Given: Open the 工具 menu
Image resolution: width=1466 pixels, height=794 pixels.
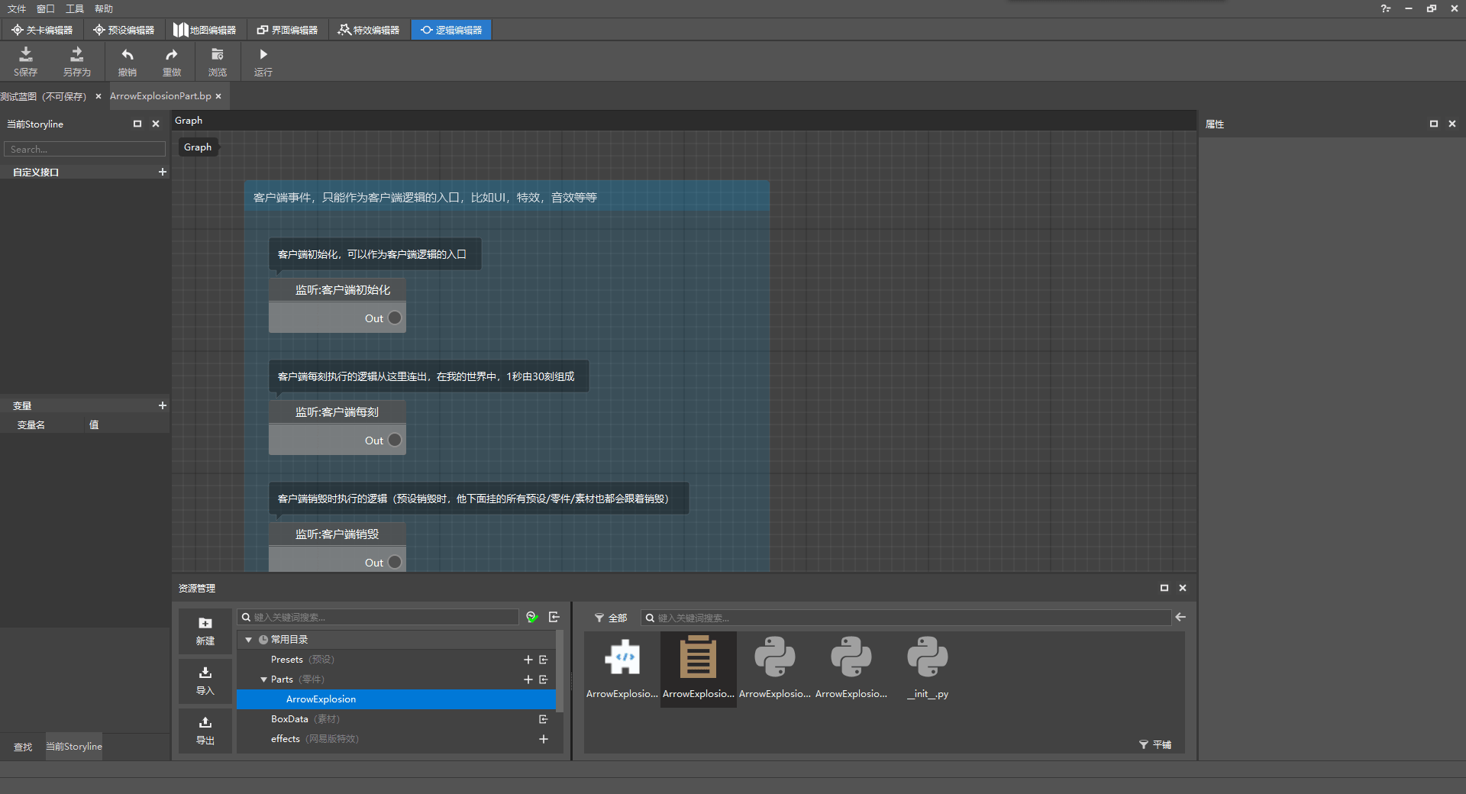Looking at the screenshot, I should click(75, 8).
